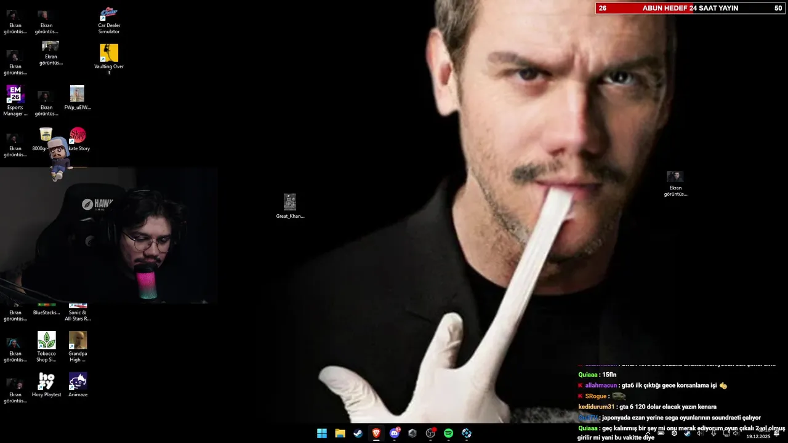Click the Steam icon in system tray

(x=687, y=433)
